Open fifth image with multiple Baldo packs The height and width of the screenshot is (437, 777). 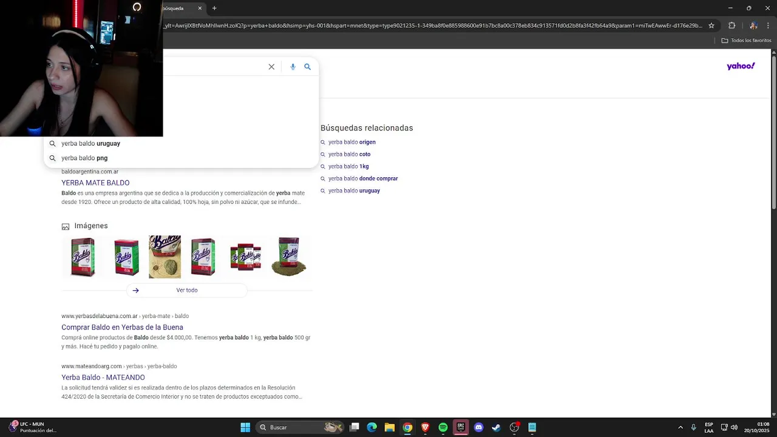click(246, 257)
